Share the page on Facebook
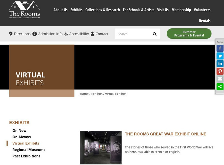Viewport: 224px width, 165px height. 220,48
